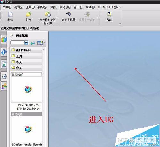Open the History filter combo box arrow
The width and height of the screenshot is (160, 147).
point(26,43)
